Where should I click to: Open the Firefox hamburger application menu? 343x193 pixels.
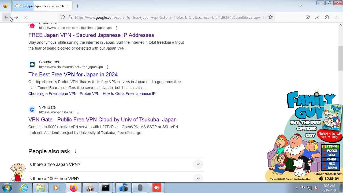pyautogui.click(x=337, y=17)
